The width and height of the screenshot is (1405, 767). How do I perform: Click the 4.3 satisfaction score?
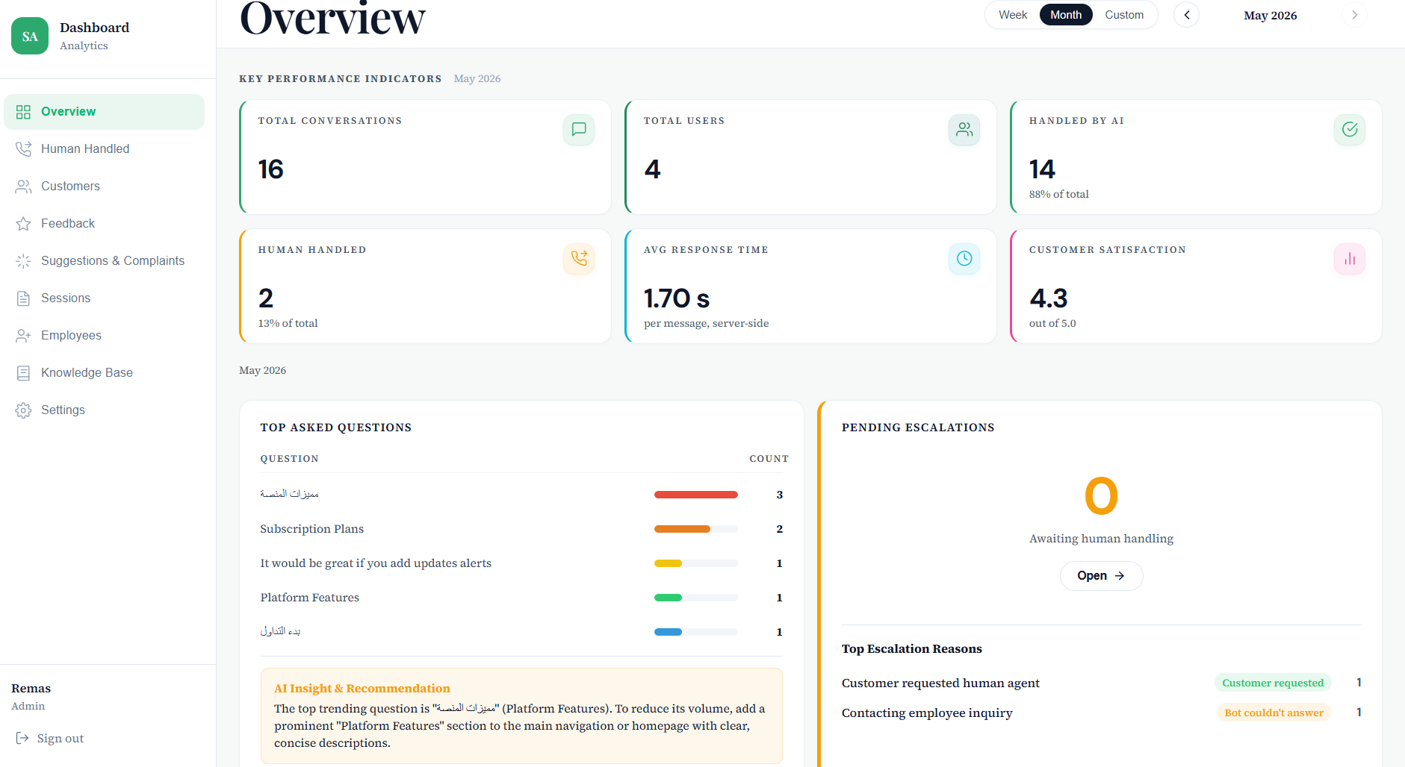tap(1049, 298)
